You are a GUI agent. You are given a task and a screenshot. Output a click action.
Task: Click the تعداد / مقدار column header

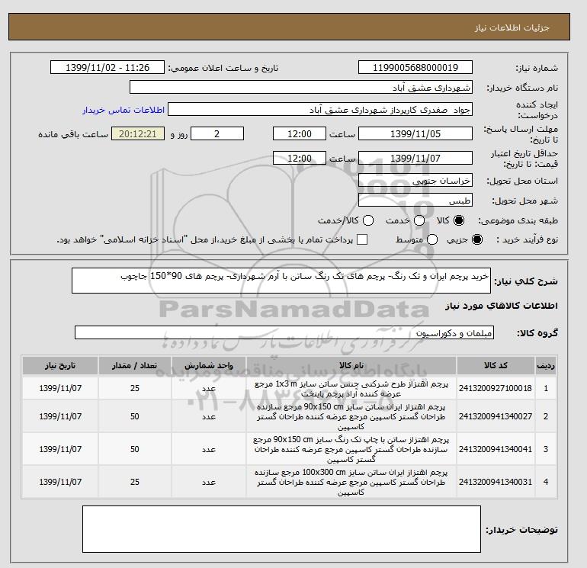(x=135, y=365)
